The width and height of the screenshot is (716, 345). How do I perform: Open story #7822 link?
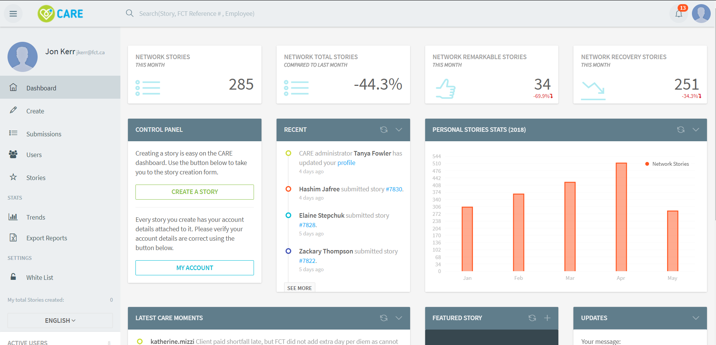tap(307, 261)
